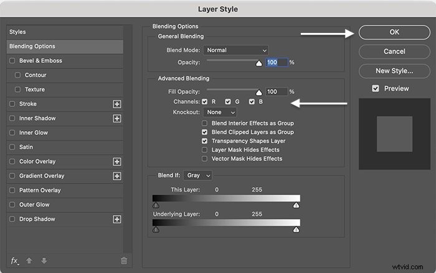Click the New Style... button
This screenshot has height=273, width=436.
(x=394, y=71)
